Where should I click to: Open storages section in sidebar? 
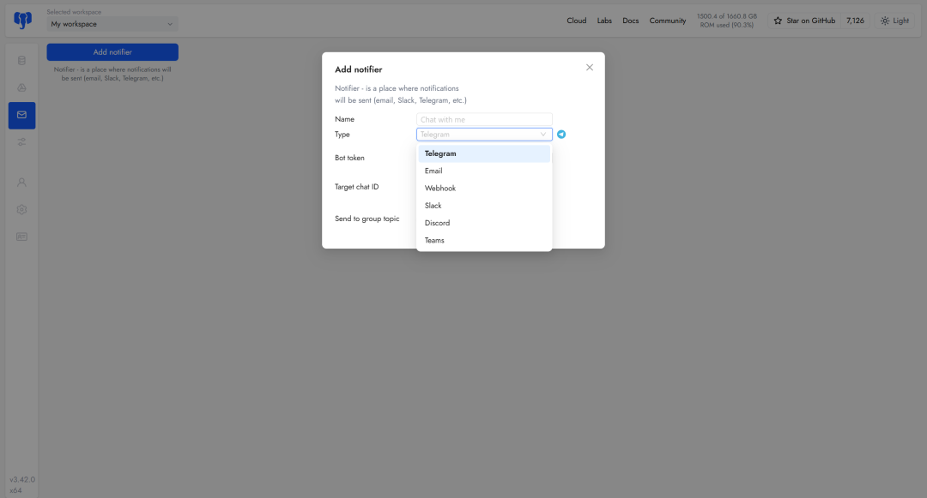point(21,87)
